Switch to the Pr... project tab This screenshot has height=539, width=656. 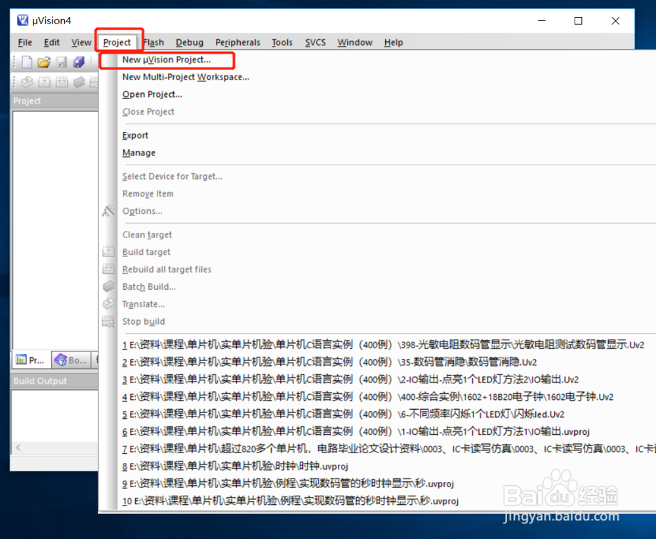pyautogui.click(x=30, y=360)
